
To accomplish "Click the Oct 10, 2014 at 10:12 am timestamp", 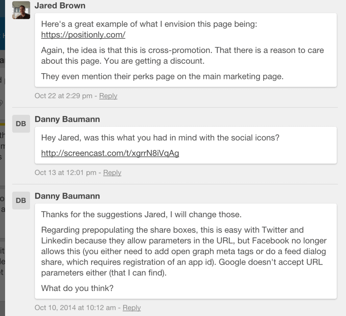I will click(75, 308).
